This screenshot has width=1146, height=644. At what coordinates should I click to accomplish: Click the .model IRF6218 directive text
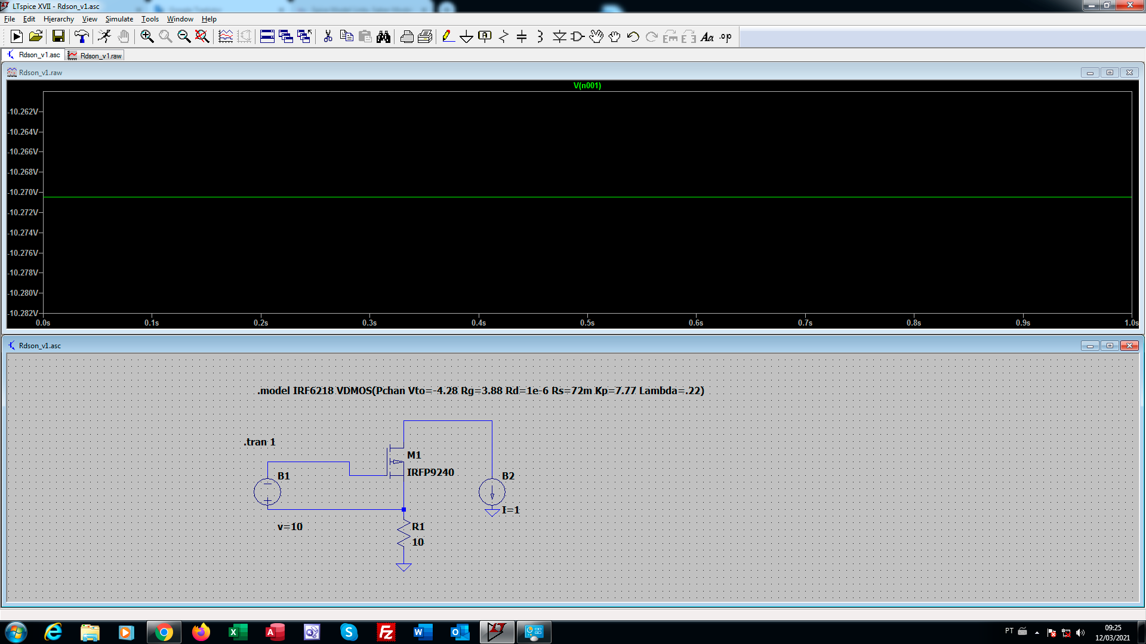(481, 391)
